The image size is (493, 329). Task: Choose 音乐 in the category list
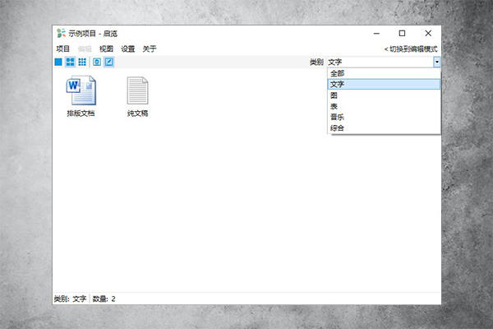click(384, 117)
